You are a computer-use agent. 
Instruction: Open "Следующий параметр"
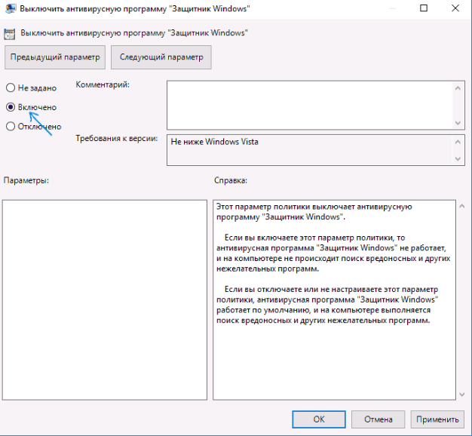tap(161, 57)
